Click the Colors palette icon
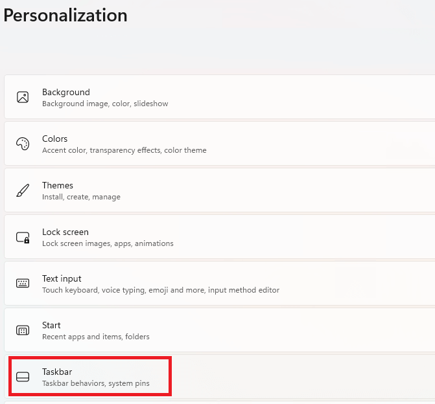Viewport: 435px width, 404px height. pyautogui.click(x=23, y=144)
